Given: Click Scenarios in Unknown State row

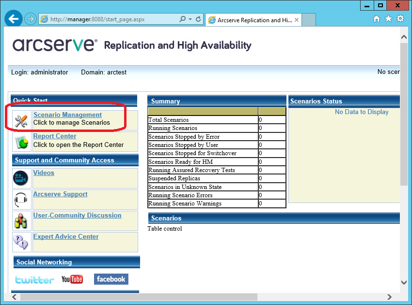Looking at the screenshot, I should tap(217, 187).
